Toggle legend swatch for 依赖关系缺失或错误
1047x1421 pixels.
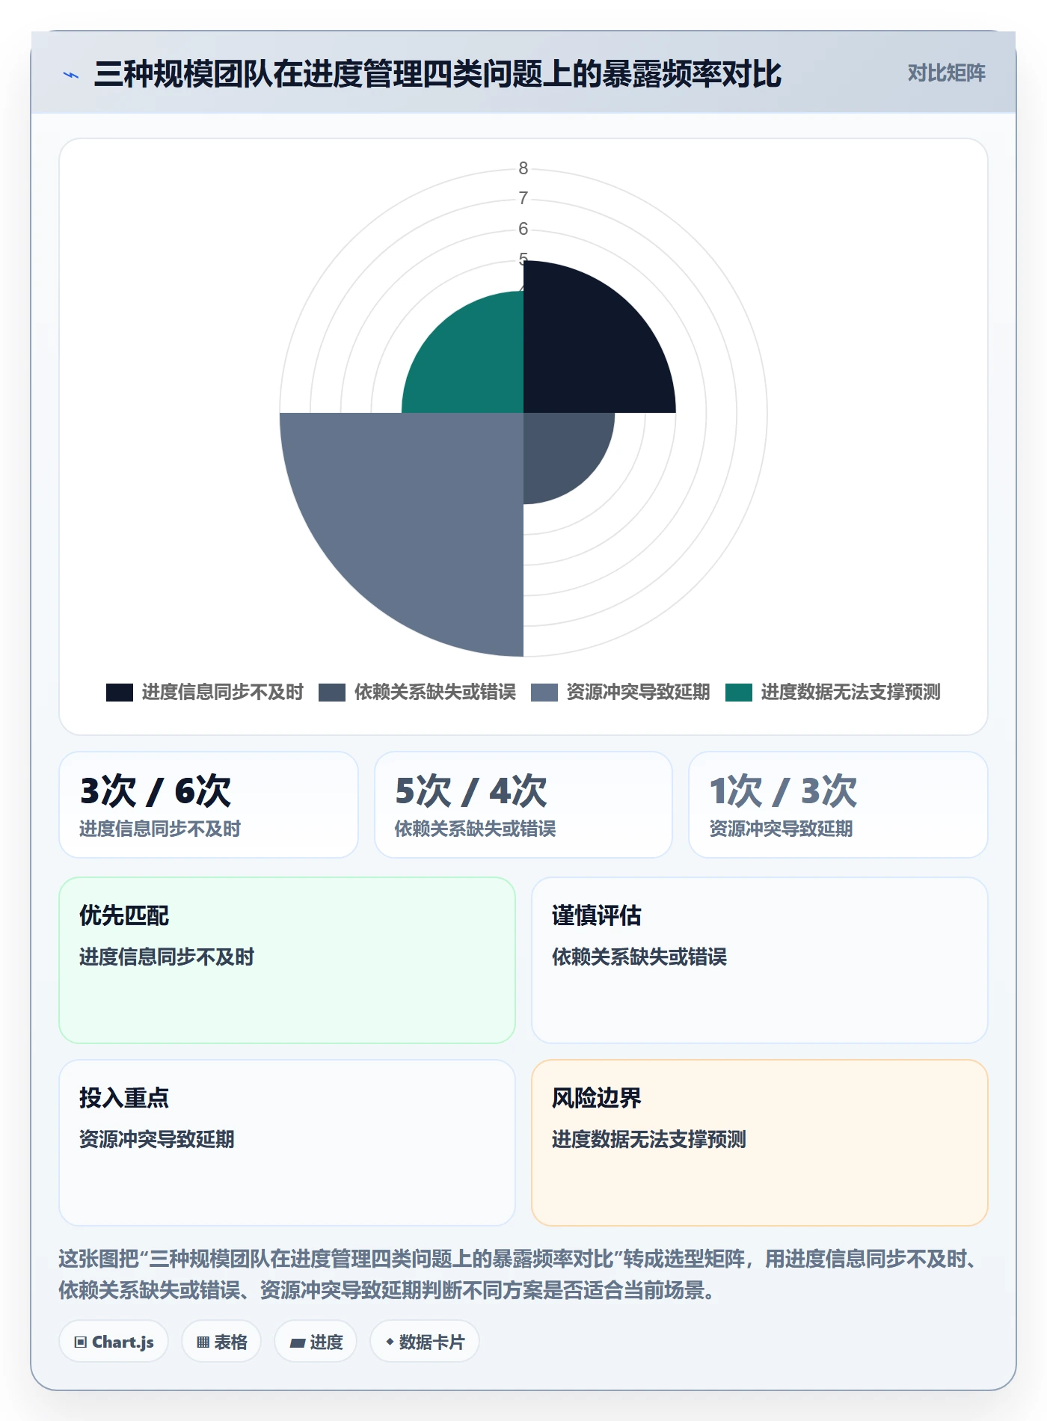(x=332, y=693)
